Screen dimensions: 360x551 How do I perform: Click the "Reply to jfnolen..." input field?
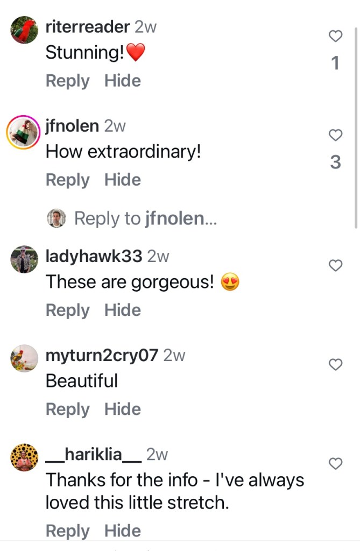tap(145, 218)
